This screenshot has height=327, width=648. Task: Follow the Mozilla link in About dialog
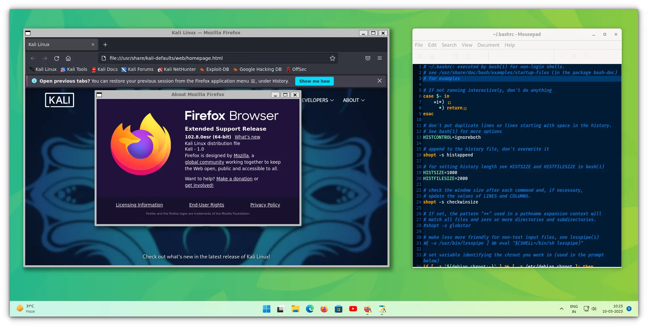pyautogui.click(x=241, y=155)
